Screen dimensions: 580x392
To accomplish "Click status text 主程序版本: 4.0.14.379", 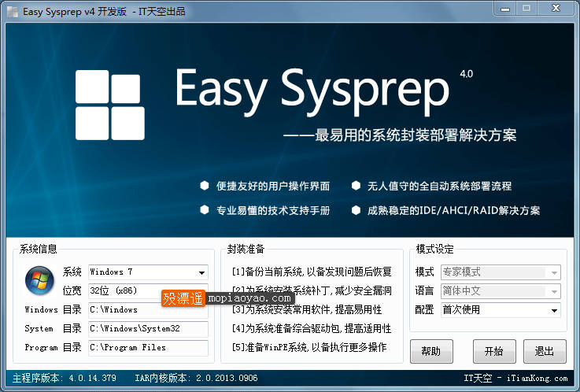I will (65, 378).
